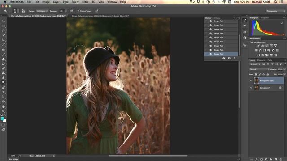287x161 pixels.
Task: Select the Horizontal Type tool
Action: pyautogui.click(x=3, y=92)
